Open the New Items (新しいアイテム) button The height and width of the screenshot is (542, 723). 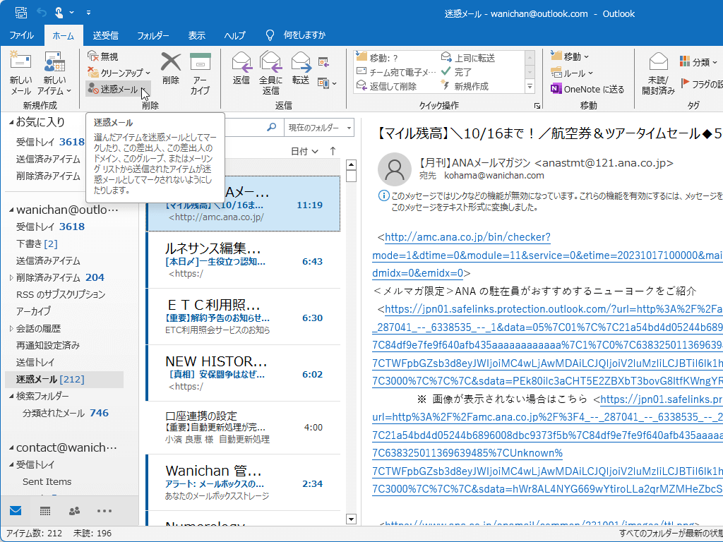(x=54, y=73)
